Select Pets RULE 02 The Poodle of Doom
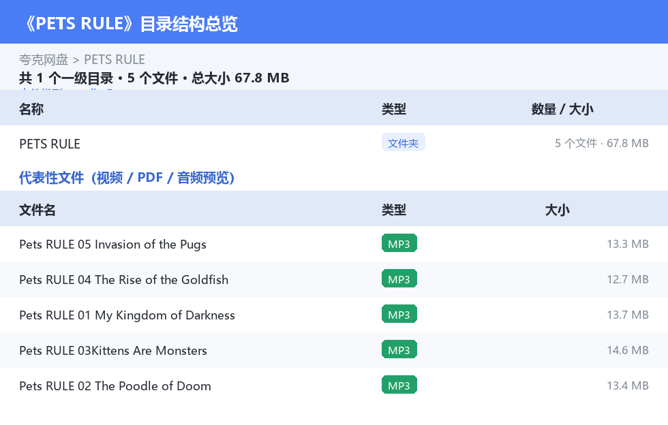This screenshot has width=668, height=425. point(115,385)
